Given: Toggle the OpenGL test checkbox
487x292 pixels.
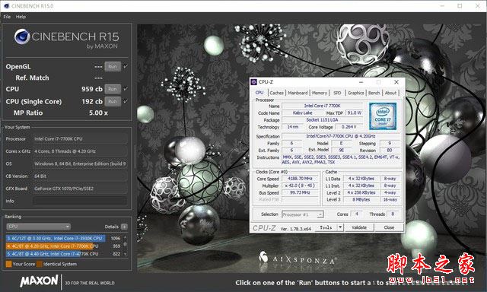Looking at the screenshot, I should [126, 66].
